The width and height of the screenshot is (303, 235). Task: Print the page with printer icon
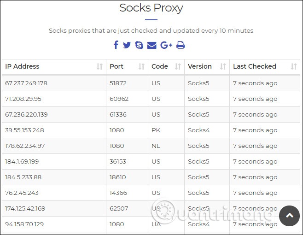pyautogui.click(x=181, y=45)
